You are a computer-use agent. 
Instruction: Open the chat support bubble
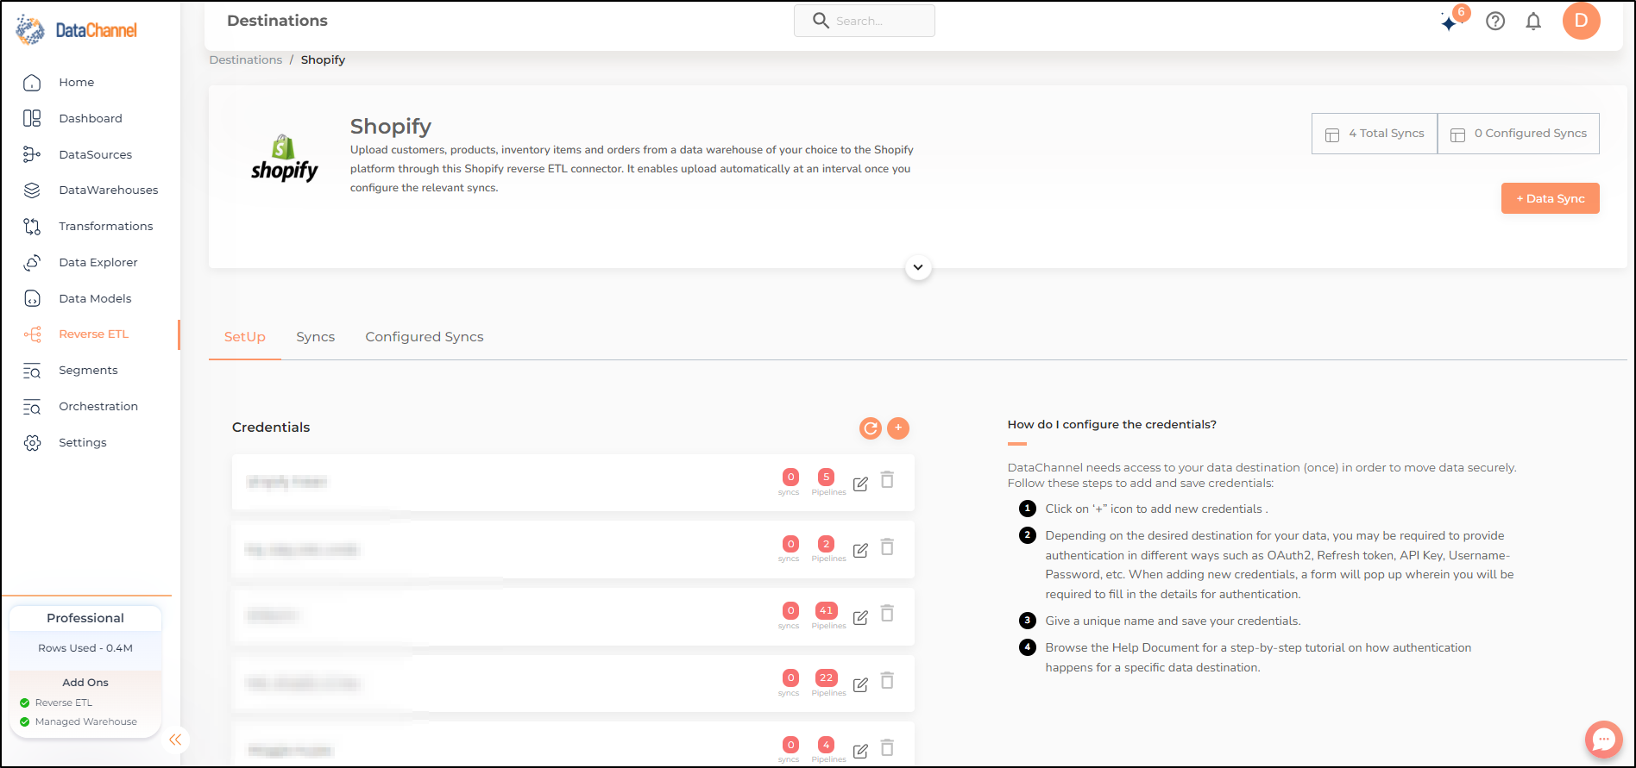pos(1604,740)
